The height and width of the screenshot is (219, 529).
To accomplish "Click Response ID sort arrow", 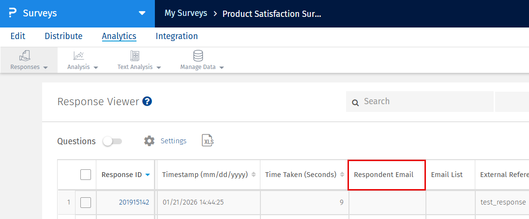I will click(148, 175).
